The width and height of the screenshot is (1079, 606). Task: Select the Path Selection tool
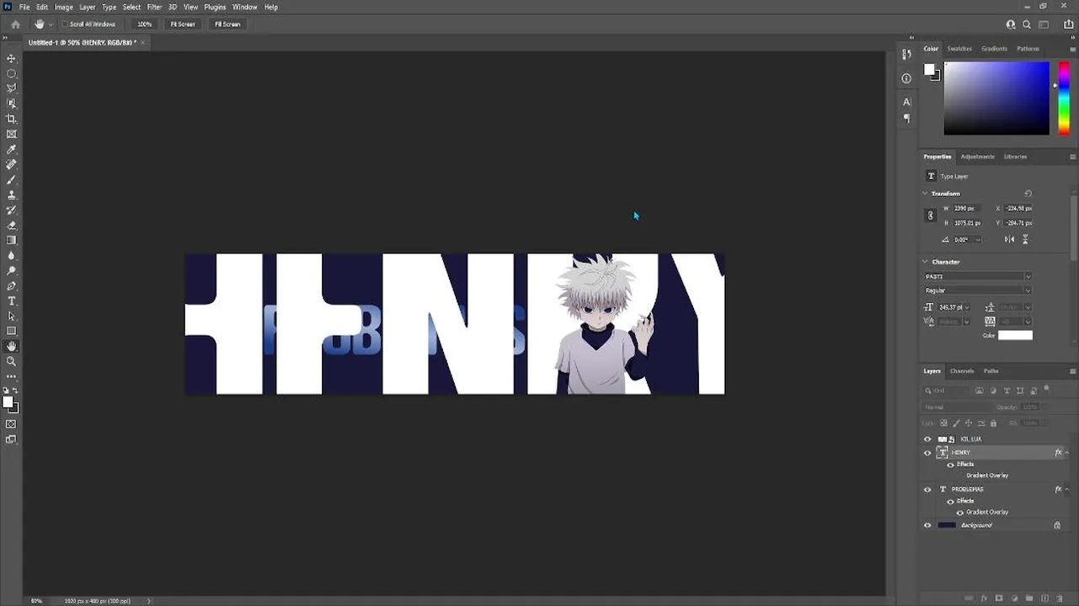(x=12, y=316)
